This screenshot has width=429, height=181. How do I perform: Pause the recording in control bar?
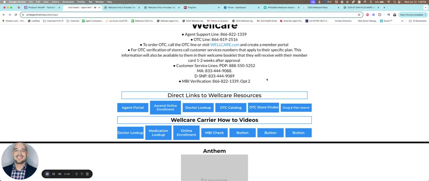[x=54, y=174]
